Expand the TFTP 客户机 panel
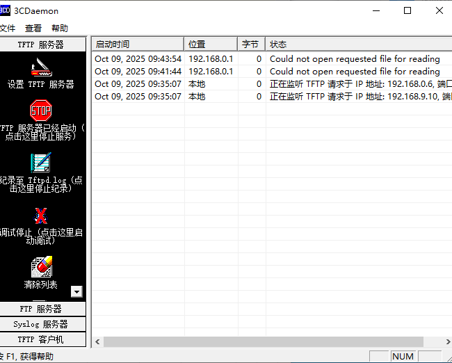452x363 pixels. (x=41, y=339)
